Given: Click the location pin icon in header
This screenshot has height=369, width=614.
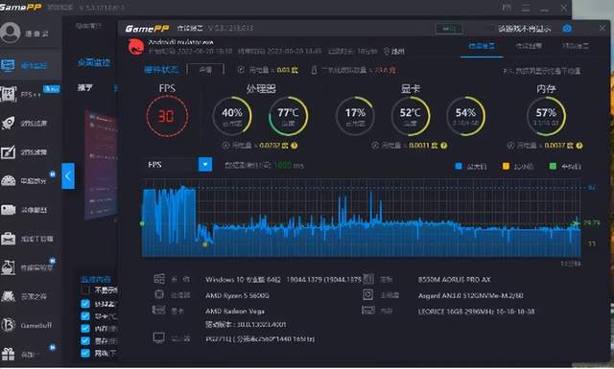Looking at the screenshot, I should (387, 51).
